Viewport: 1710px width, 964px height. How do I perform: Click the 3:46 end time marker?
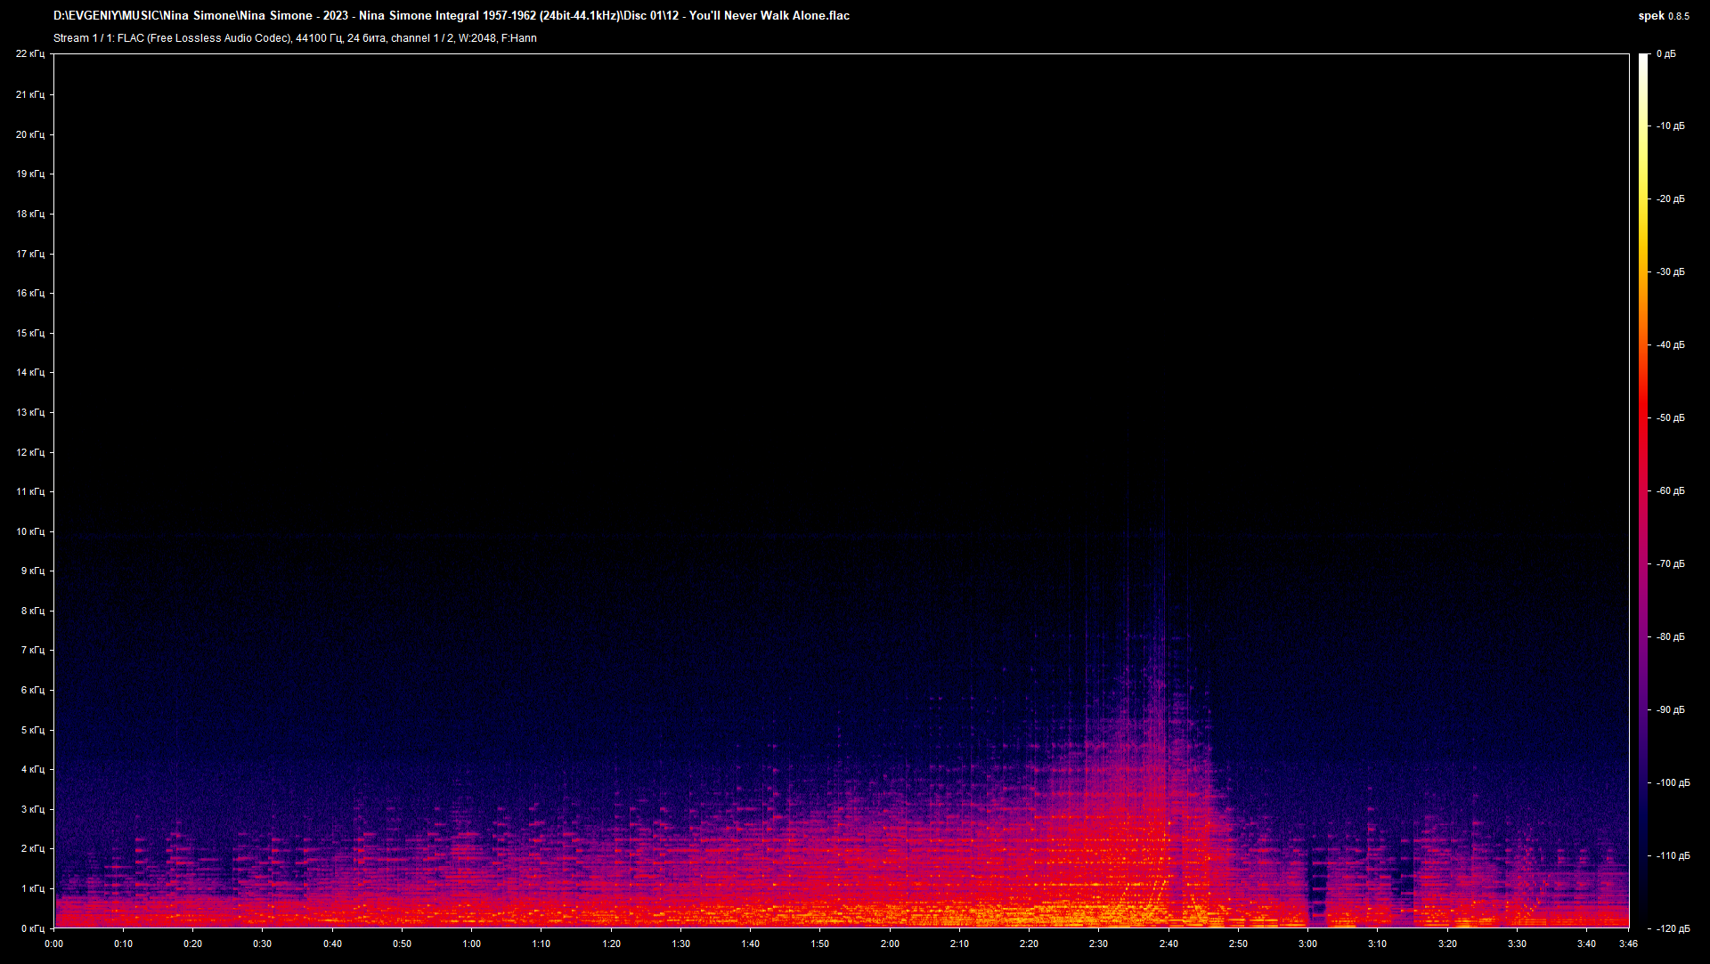pyautogui.click(x=1629, y=944)
